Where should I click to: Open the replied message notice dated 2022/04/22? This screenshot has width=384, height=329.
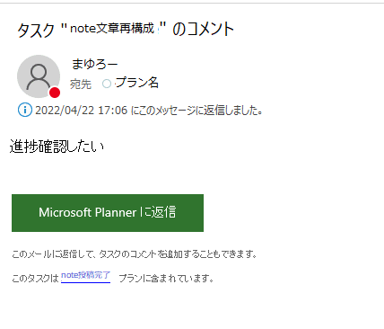pyautogui.click(x=149, y=111)
